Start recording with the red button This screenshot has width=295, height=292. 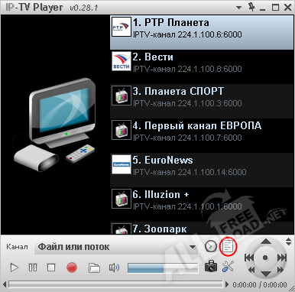[72, 268]
